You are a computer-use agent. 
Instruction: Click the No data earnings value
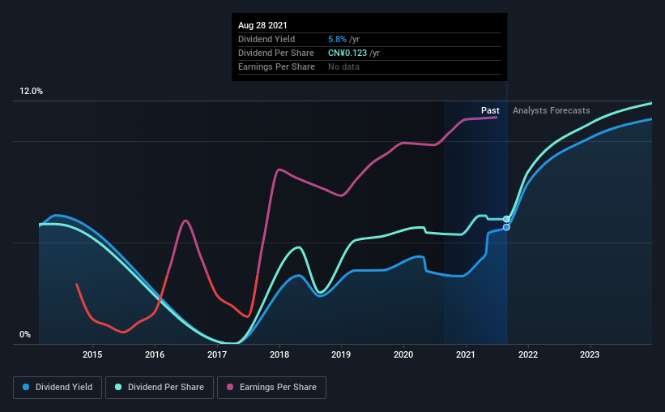click(x=343, y=67)
